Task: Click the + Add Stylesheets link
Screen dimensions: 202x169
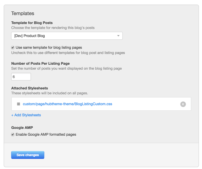Action: click(x=26, y=115)
